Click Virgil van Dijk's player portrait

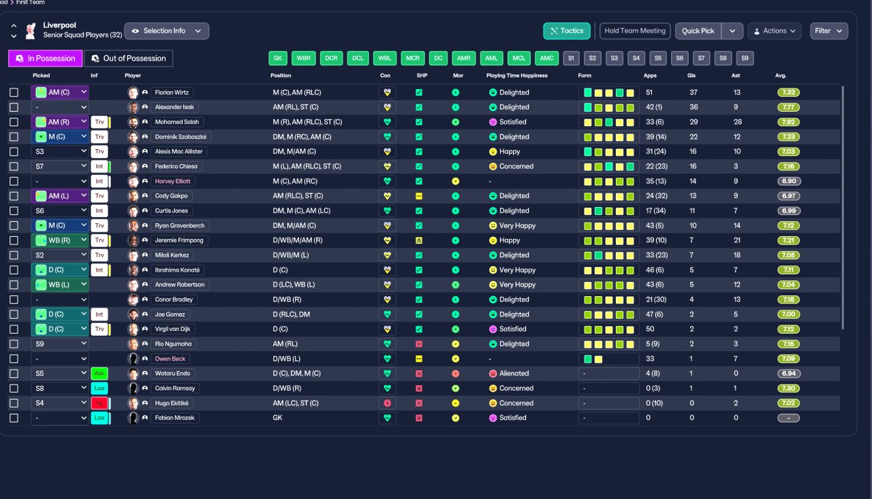[x=133, y=329]
